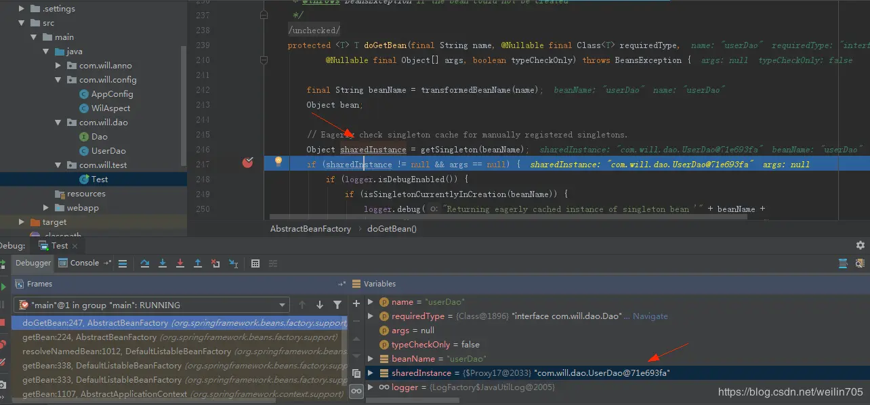Click AbstractBeanFactory in the breadcrumb
Screen dimensions: 870x405
click(x=310, y=229)
